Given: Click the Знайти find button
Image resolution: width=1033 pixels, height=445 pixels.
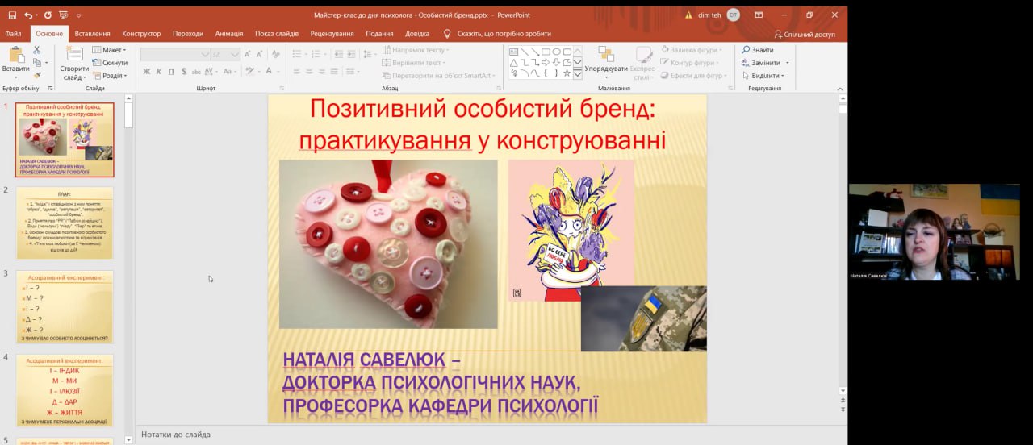Looking at the screenshot, I should pyautogui.click(x=758, y=50).
